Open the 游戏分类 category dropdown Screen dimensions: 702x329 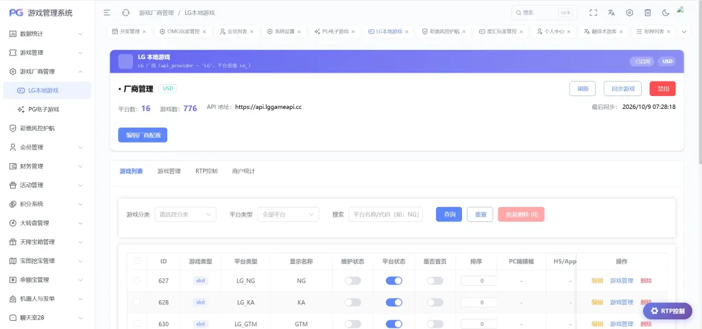click(x=185, y=215)
